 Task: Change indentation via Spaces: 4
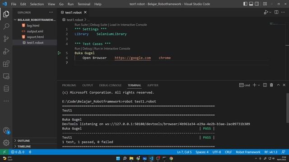click(202, 152)
